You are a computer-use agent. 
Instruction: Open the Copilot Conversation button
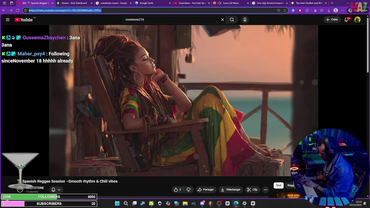(x=358, y=10)
